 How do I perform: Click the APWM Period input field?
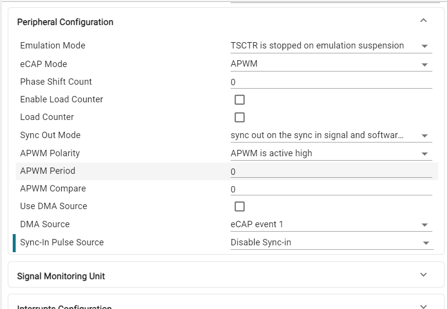point(331,172)
